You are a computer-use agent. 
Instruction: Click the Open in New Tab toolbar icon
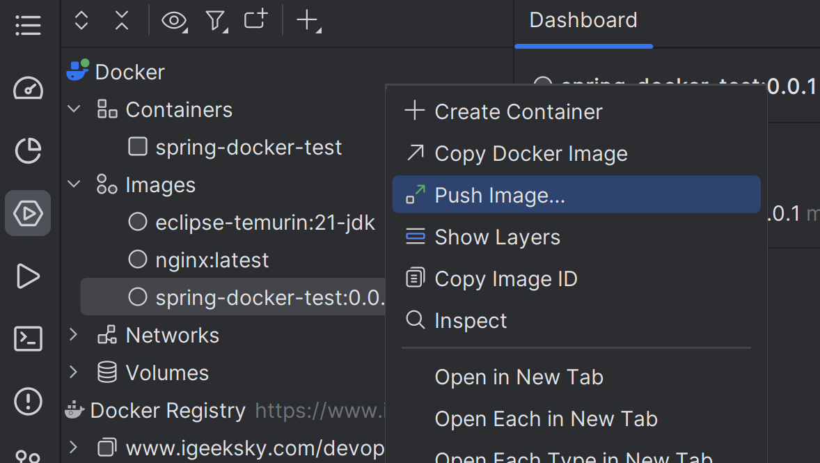255,21
